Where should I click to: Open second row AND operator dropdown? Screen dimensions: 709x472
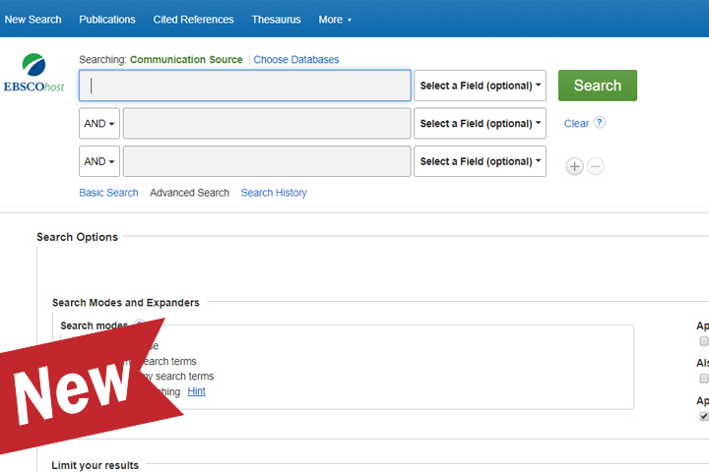click(x=99, y=124)
